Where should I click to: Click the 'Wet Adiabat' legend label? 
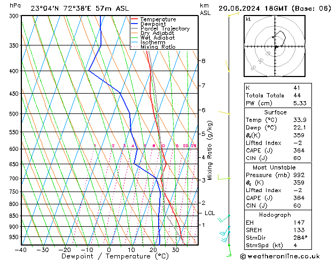pos(158,38)
